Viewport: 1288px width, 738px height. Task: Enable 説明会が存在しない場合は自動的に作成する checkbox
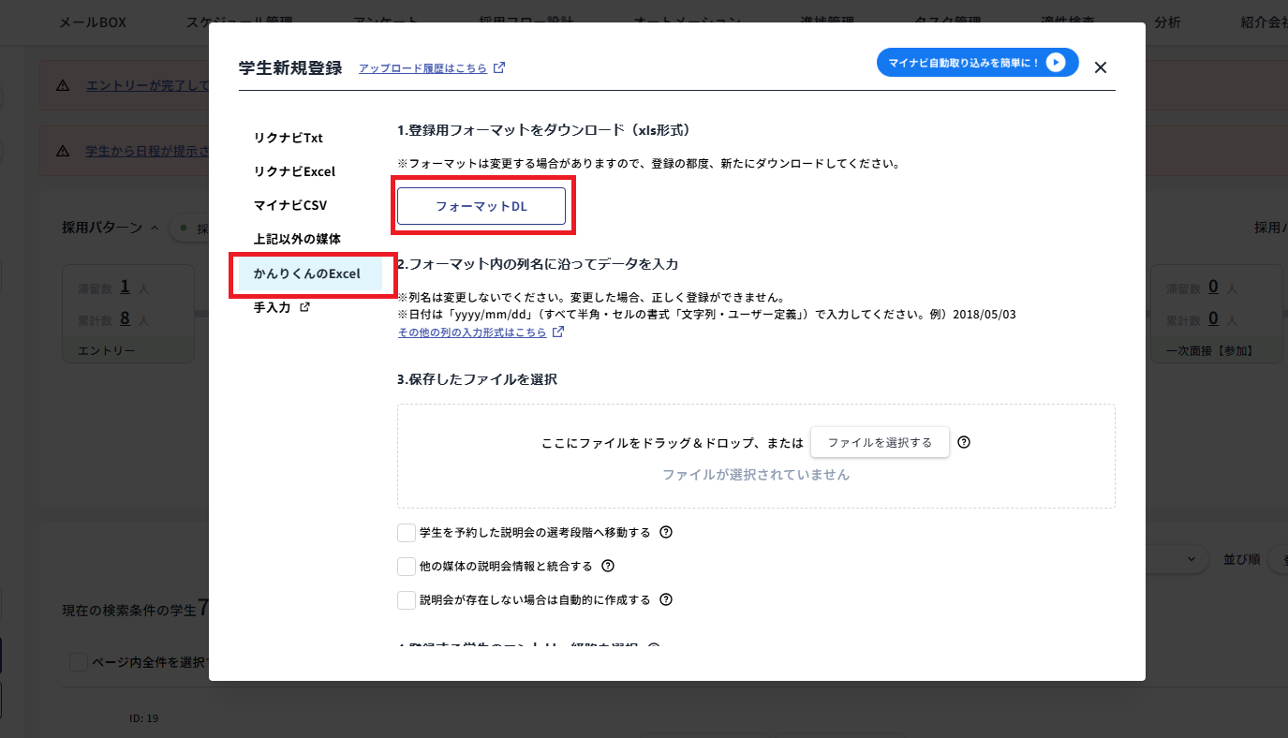point(407,599)
